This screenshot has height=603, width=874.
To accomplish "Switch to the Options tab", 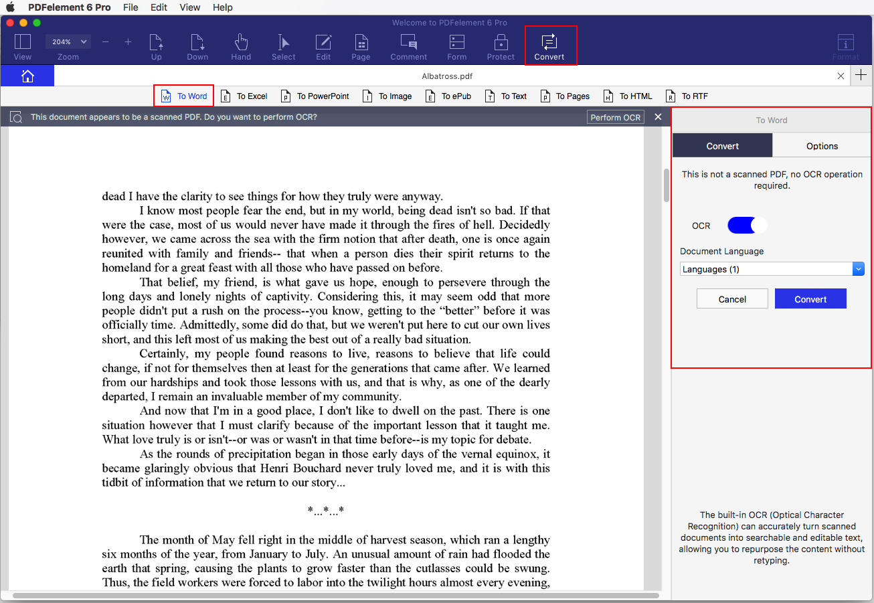I will click(x=821, y=145).
